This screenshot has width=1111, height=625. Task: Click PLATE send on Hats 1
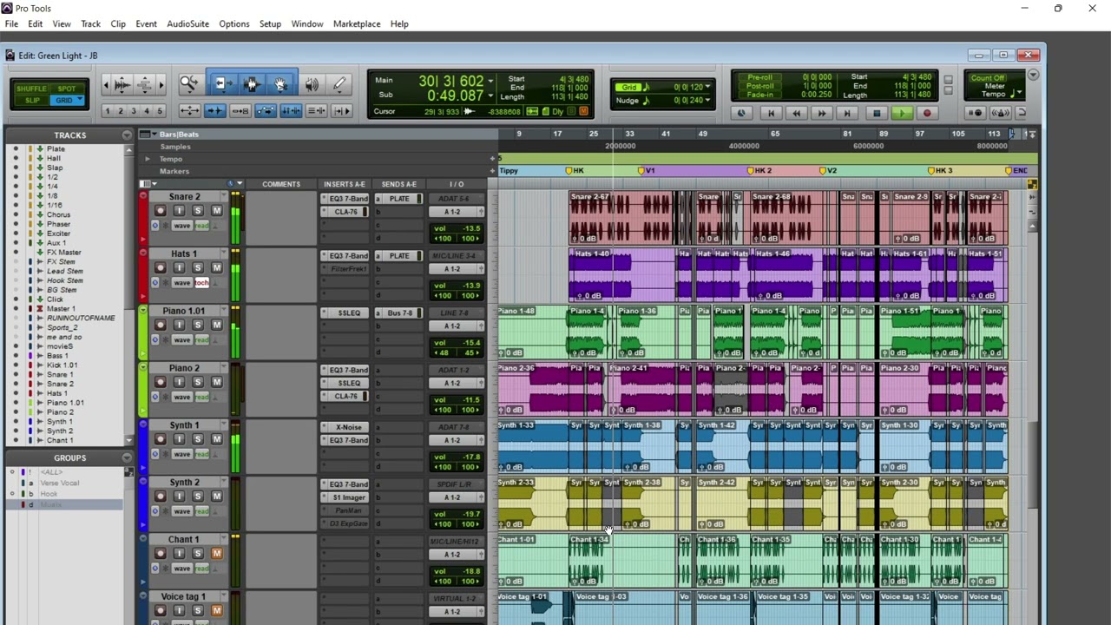pyautogui.click(x=399, y=256)
